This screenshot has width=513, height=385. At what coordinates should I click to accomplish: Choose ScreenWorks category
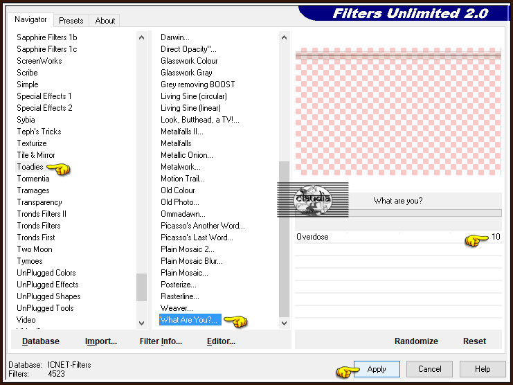point(39,61)
